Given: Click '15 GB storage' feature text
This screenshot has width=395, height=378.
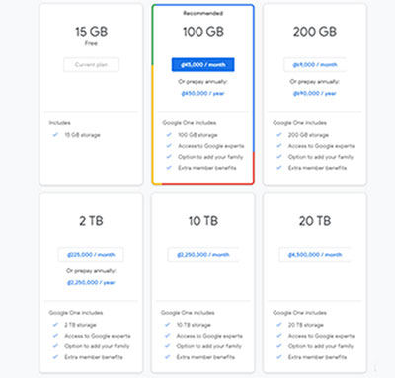Looking at the screenshot, I should click(82, 135).
